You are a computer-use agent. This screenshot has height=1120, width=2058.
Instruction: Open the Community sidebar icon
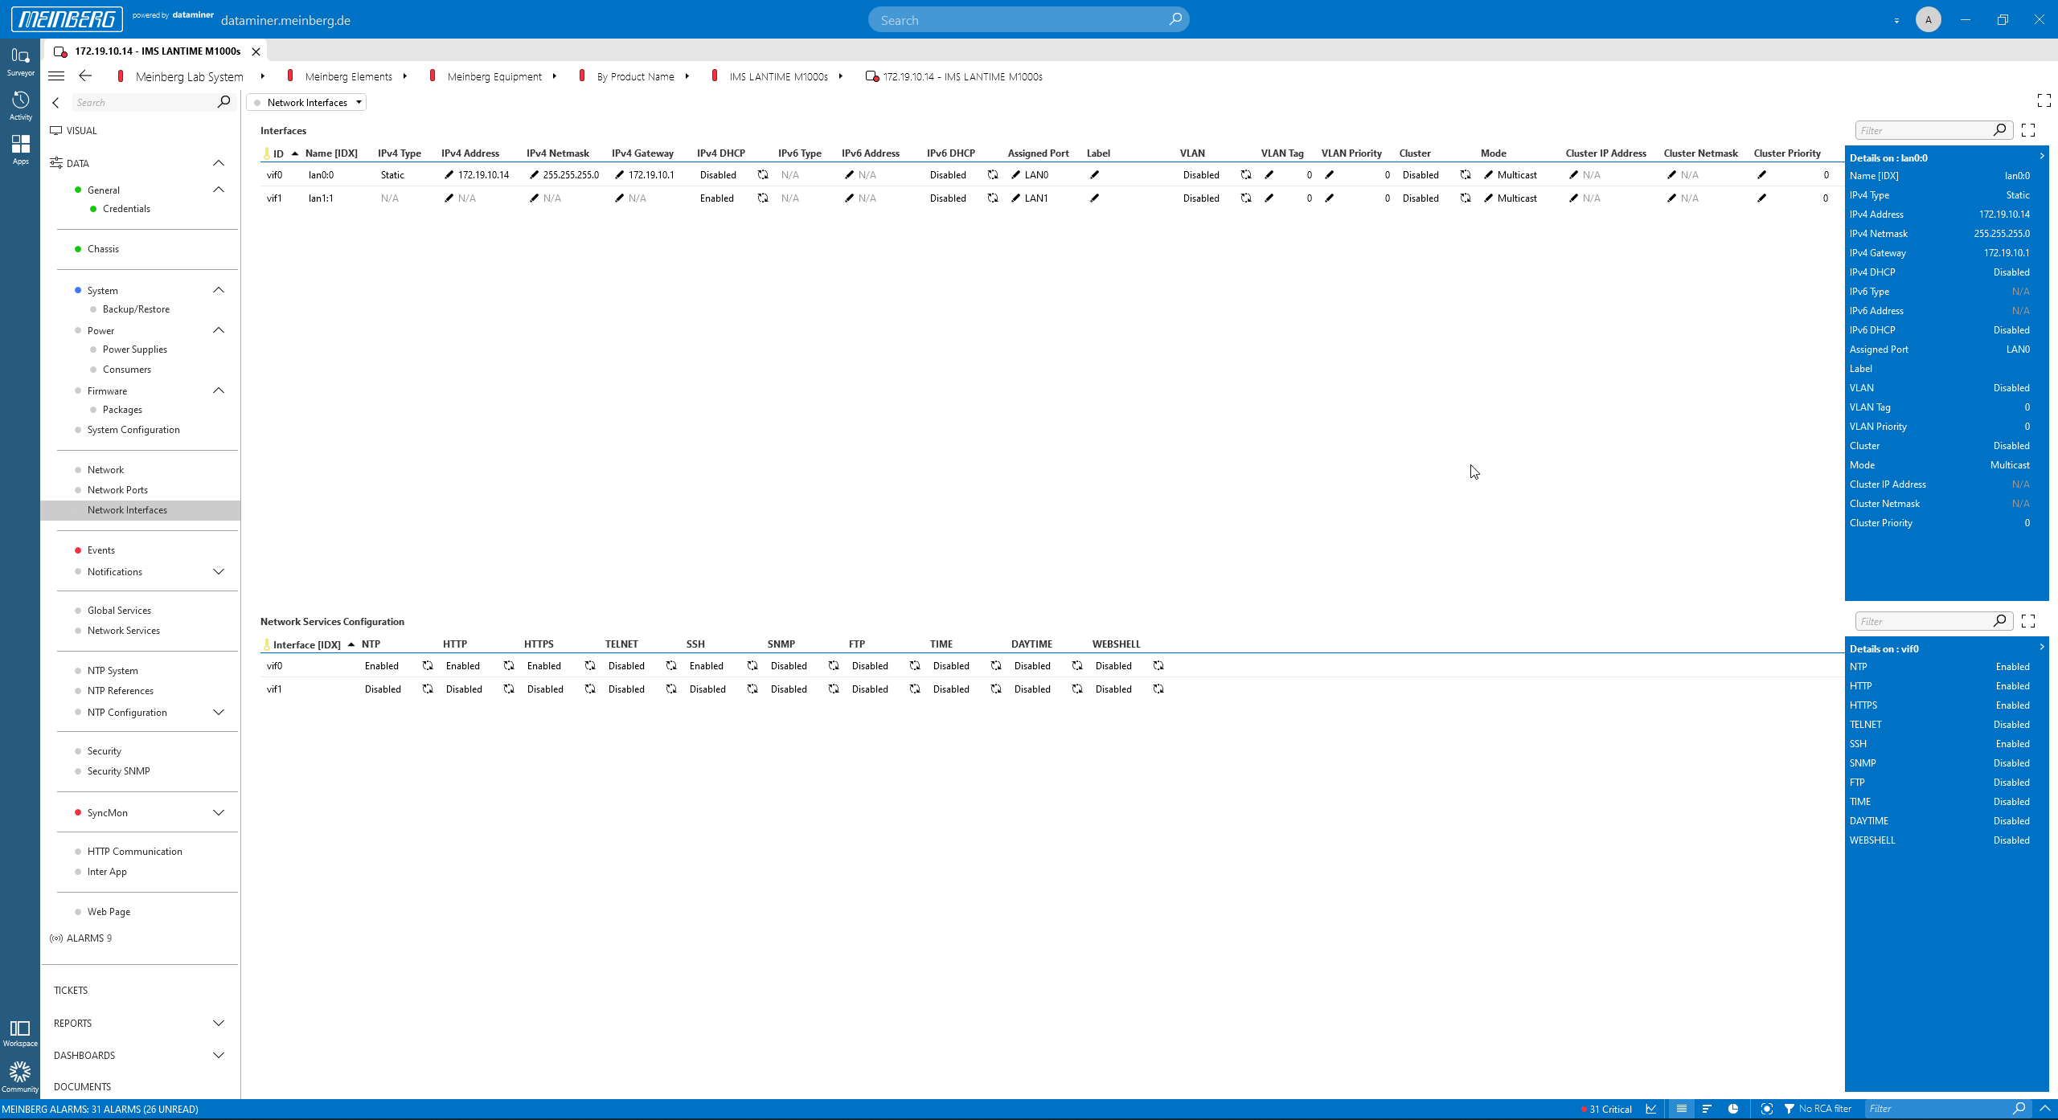20,1077
